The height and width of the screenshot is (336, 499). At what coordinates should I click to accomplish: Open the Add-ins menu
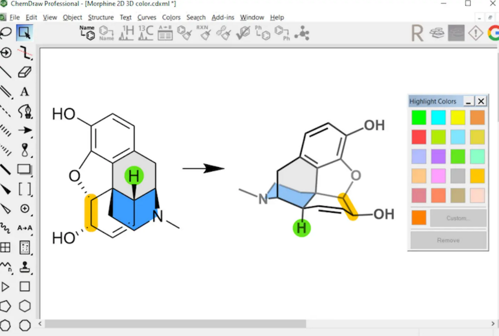(223, 18)
